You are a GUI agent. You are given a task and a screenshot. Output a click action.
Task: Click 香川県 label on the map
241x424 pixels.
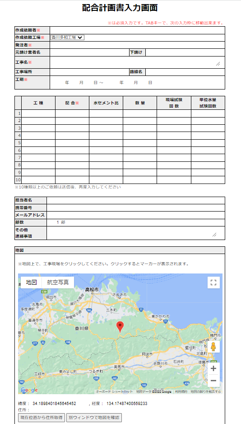[x=82, y=329]
